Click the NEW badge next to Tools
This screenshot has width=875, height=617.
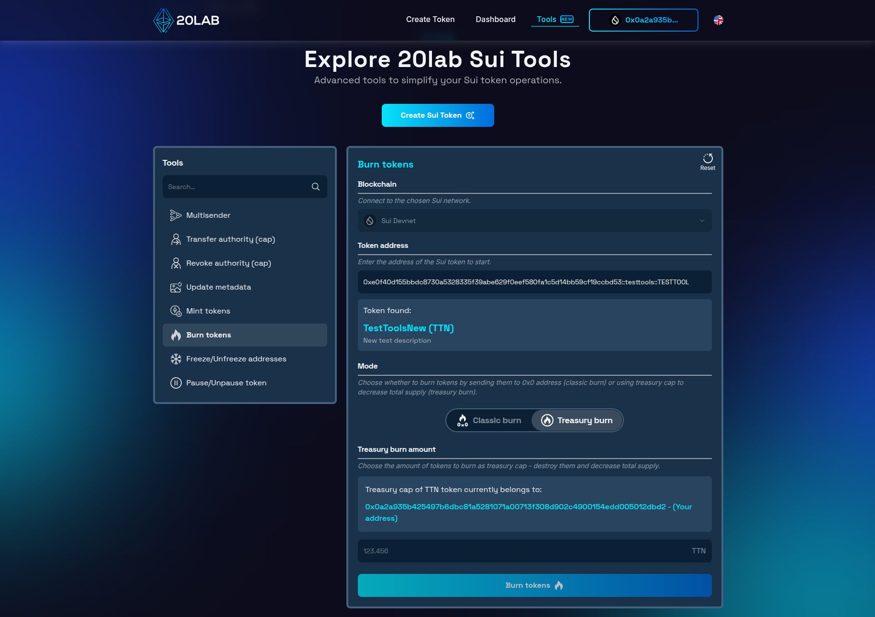[x=566, y=19]
